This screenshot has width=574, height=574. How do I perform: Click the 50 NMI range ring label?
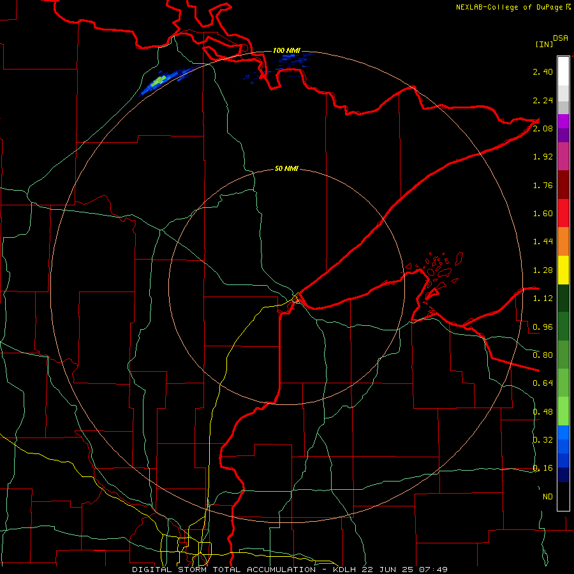pos(286,168)
